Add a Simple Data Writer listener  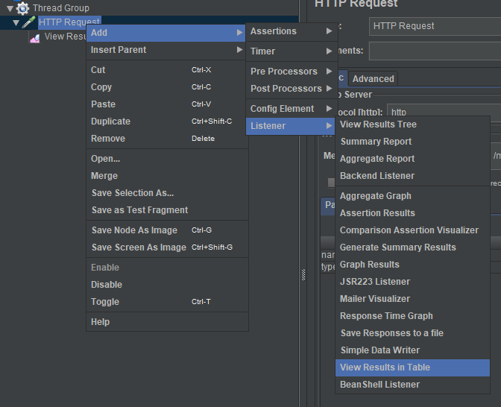click(412, 350)
